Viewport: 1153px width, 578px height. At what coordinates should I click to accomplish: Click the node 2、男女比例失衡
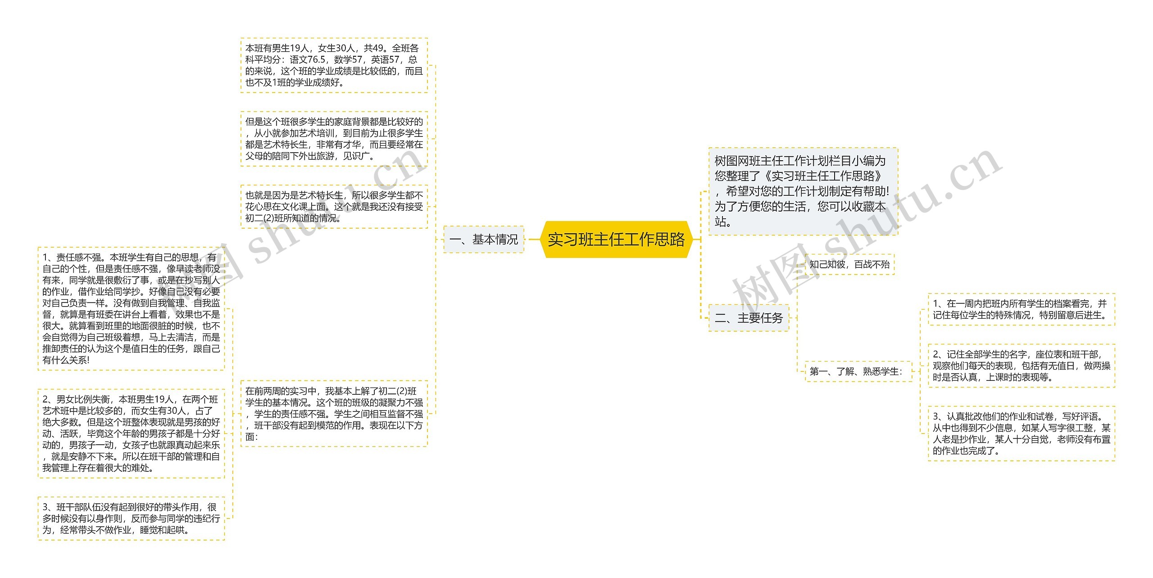coord(131,433)
